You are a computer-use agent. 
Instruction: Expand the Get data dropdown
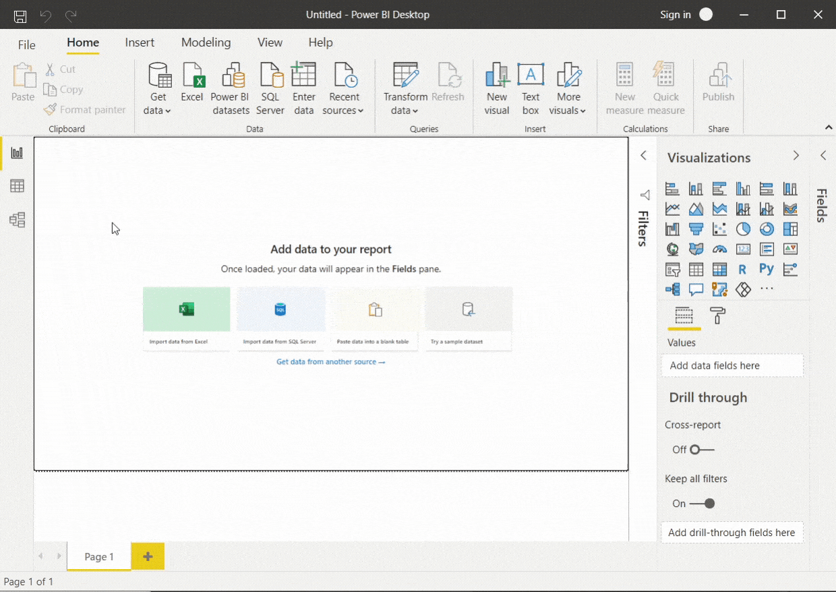(x=158, y=90)
